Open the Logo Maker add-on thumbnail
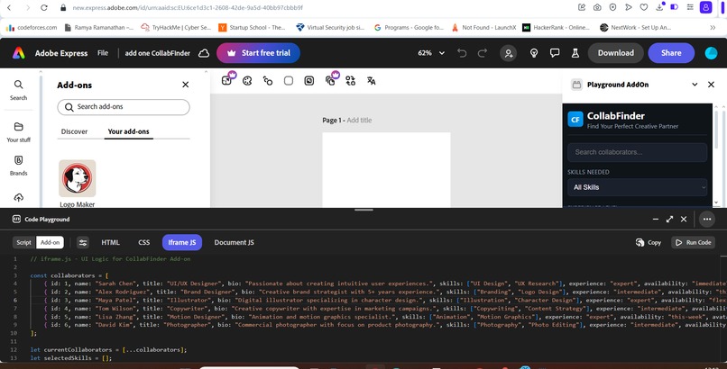The width and height of the screenshot is (727, 369). click(77, 178)
